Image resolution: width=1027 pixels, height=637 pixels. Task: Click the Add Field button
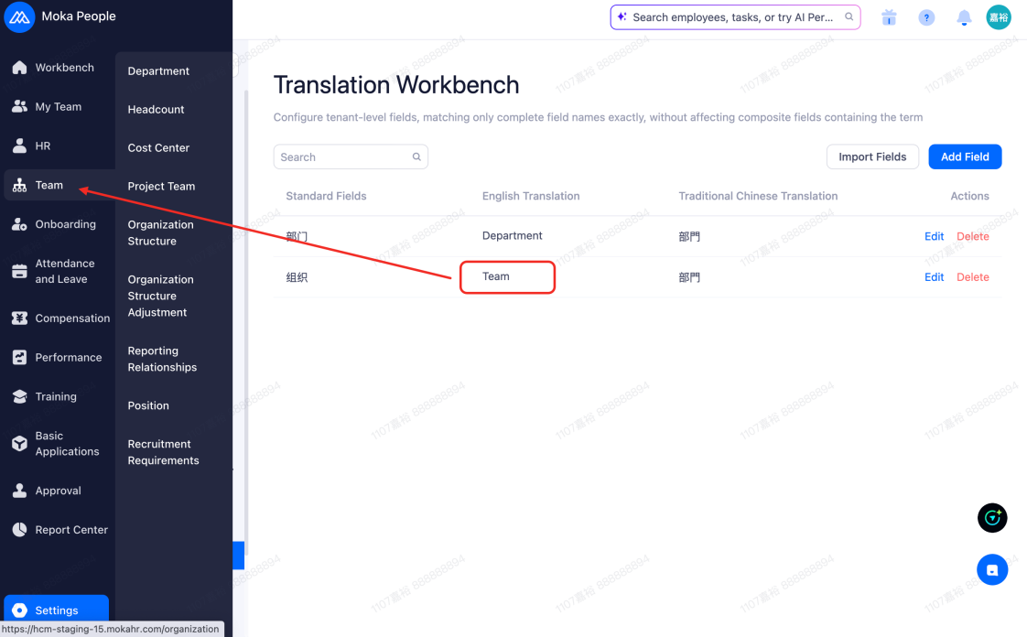[x=965, y=157]
